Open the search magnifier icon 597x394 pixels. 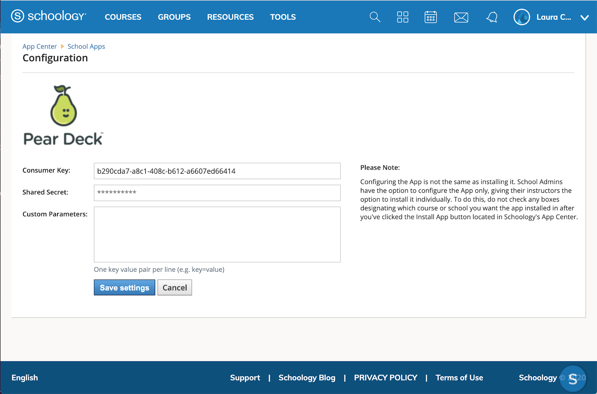point(375,17)
